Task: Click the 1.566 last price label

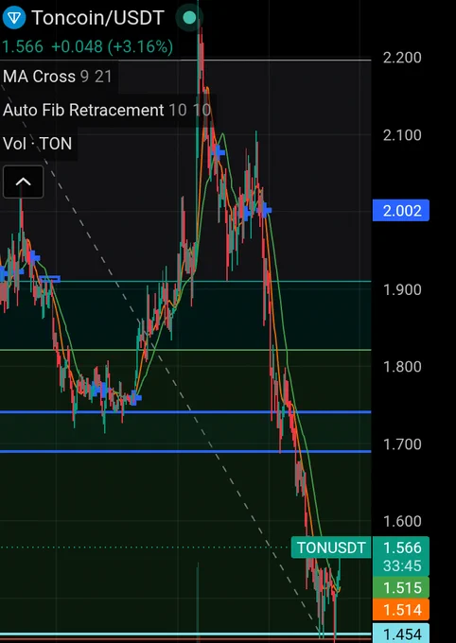Action: [402, 547]
